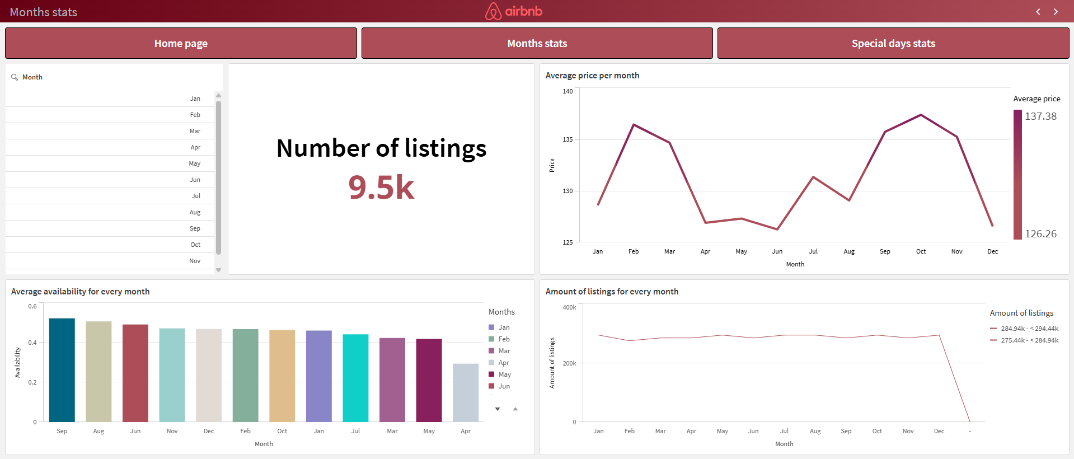Click Number of listings 9.5k KPI value
This screenshot has width=1074, height=459.
[x=381, y=187]
